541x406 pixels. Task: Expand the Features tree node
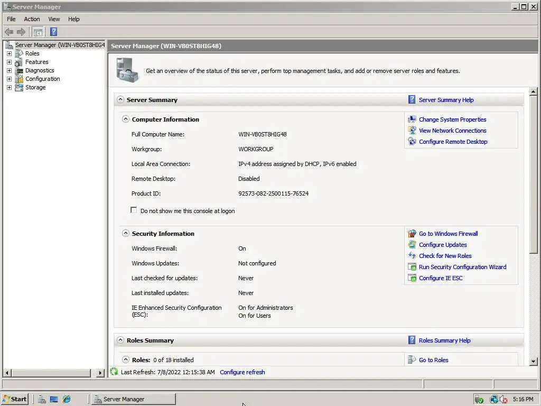pyautogui.click(x=10, y=62)
